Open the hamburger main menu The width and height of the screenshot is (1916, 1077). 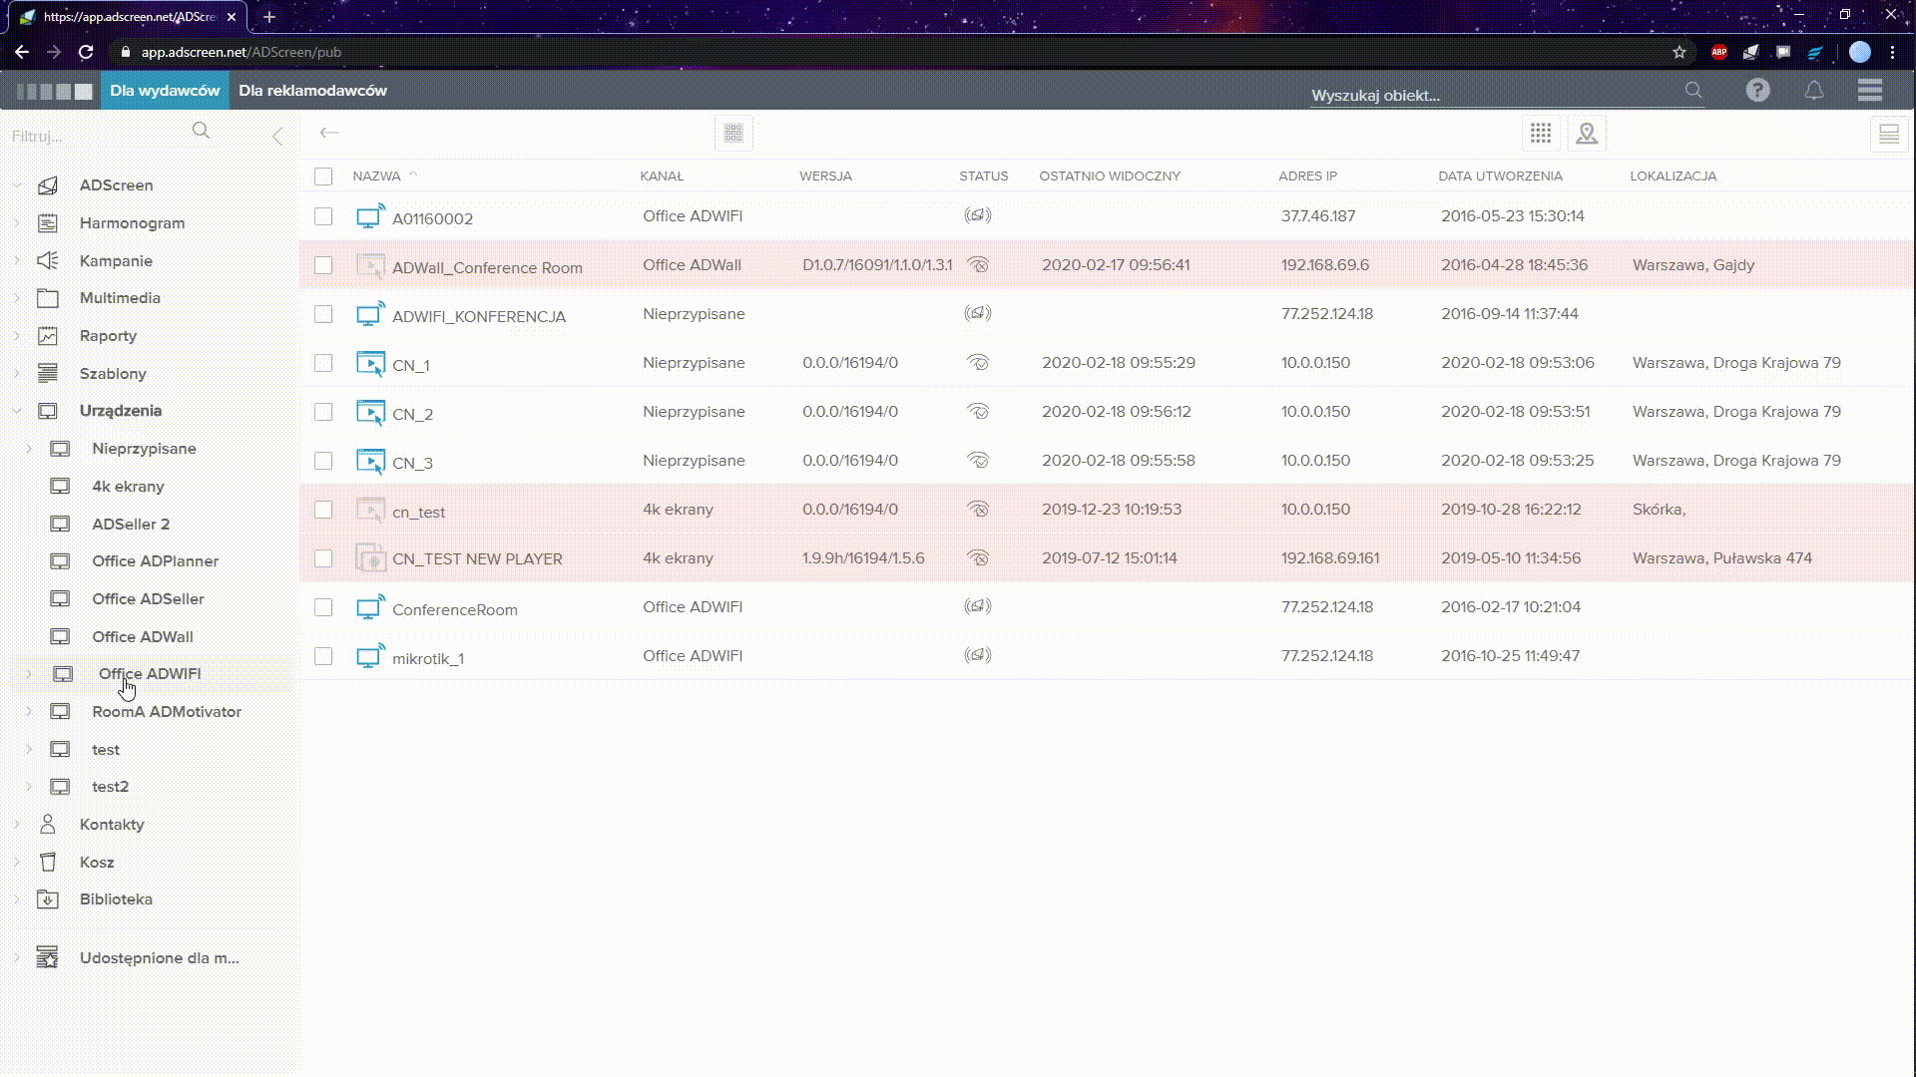tap(1870, 91)
